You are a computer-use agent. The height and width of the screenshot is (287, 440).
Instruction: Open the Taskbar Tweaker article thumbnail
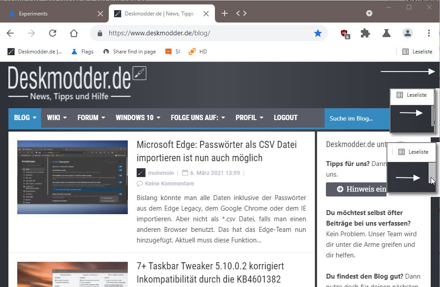(x=73, y=274)
